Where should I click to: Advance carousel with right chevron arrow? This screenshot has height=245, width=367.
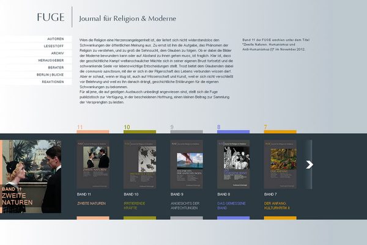click(x=309, y=164)
